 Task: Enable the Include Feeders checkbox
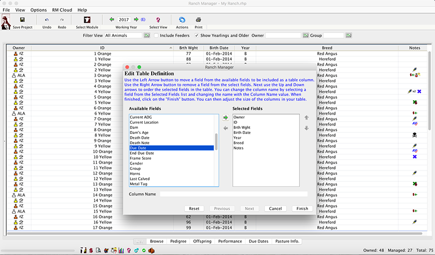(x=156, y=36)
